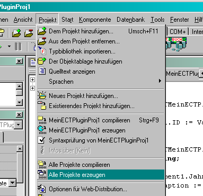Click the compile project binary icon
This screenshot has height=196, width=203.
pyautogui.click(x=42, y=120)
